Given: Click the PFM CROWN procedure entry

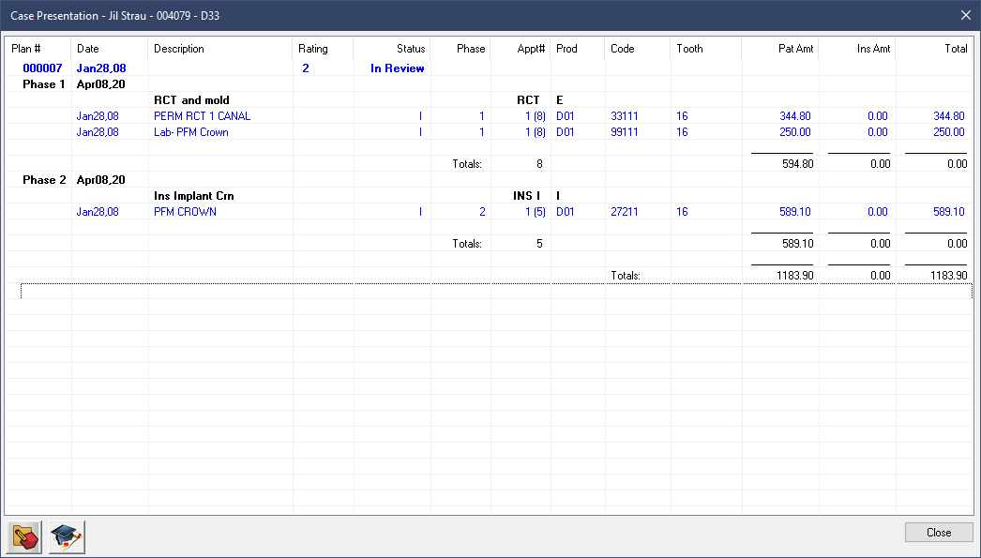Looking at the screenshot, I should [185, 212].
